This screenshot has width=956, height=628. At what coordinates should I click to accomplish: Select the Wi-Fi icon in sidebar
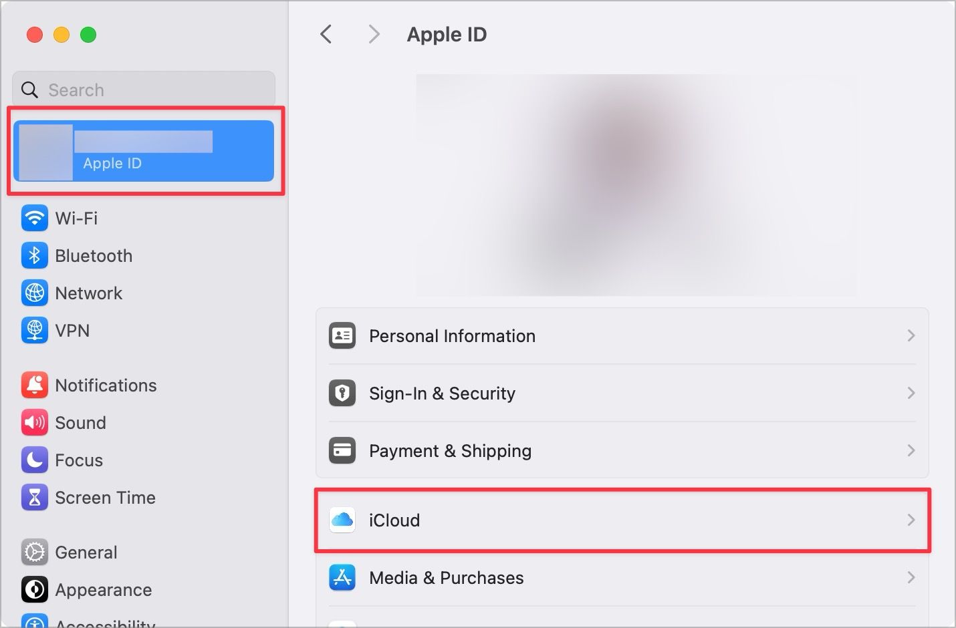coord(34,218)
